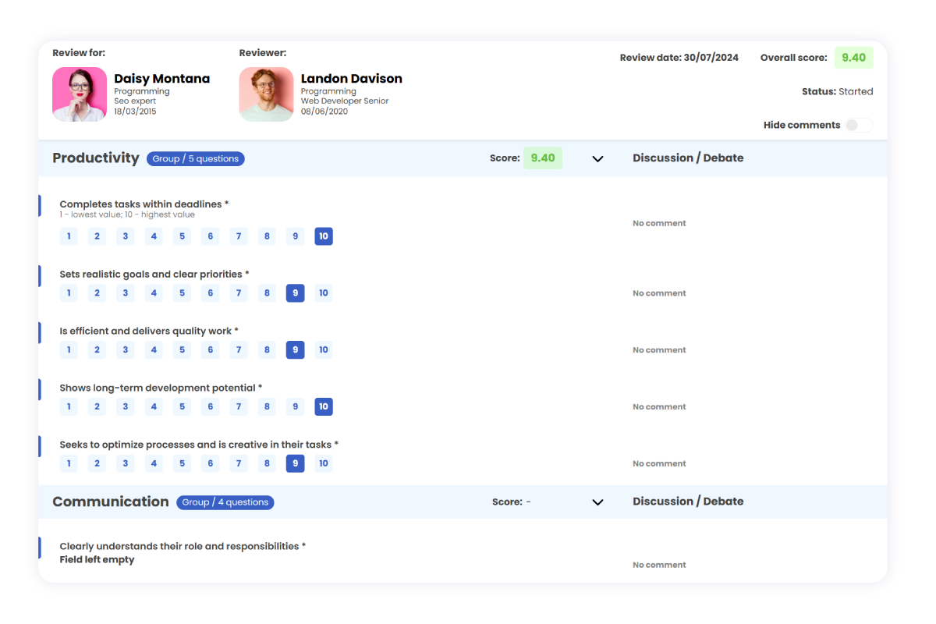Click the Overall score 9.40 badge
The image size is (936, 624).
tap(853, 57)
